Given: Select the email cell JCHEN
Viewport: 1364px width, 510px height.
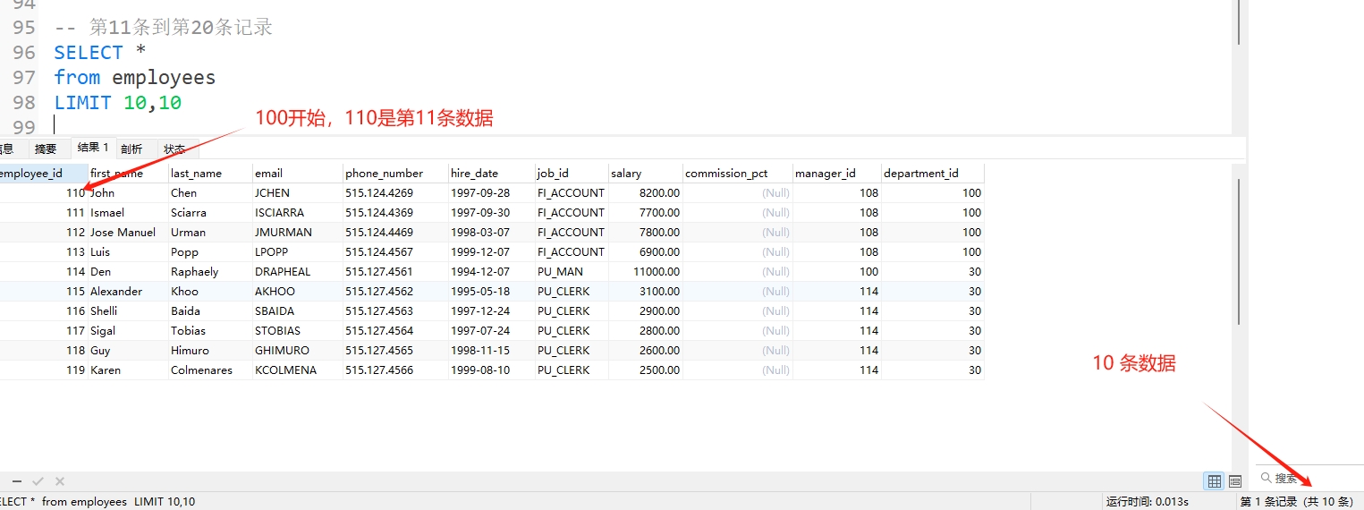Looking at the screenshot, I should [297, 193].
